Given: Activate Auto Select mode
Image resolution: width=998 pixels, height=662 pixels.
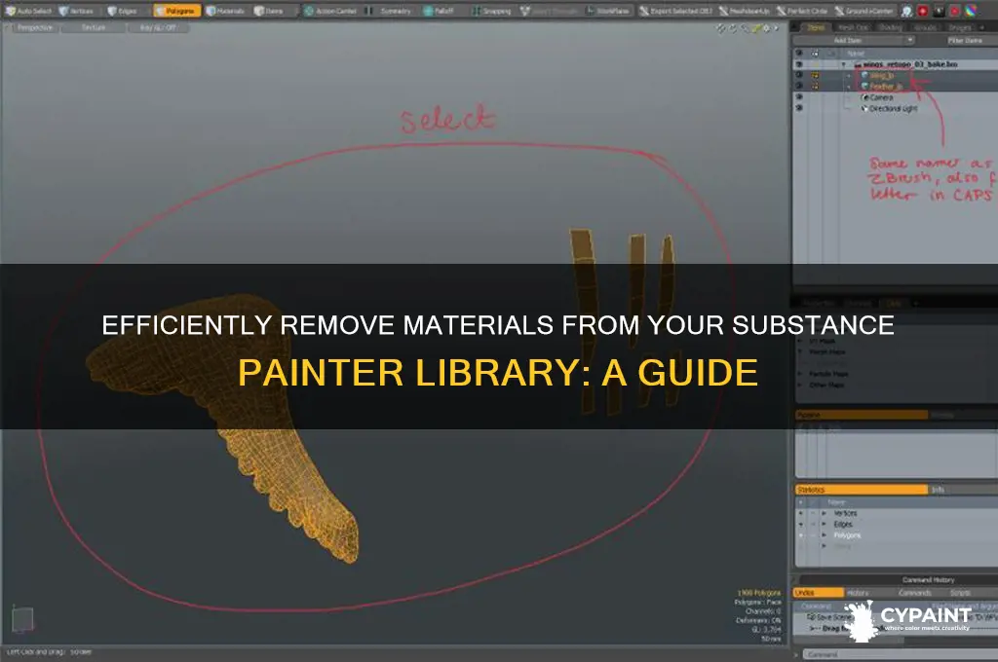Looking at the screenshot, I should (29, 11).
